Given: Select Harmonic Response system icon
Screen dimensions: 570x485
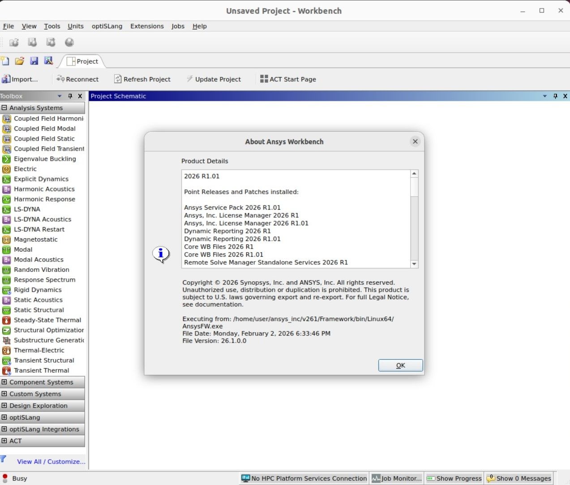Looking at the screenshot, I should 7,199.
